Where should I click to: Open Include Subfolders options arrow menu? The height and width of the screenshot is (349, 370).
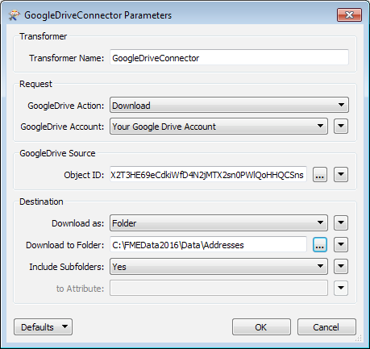pyautogui.click(x=341, y=267)
